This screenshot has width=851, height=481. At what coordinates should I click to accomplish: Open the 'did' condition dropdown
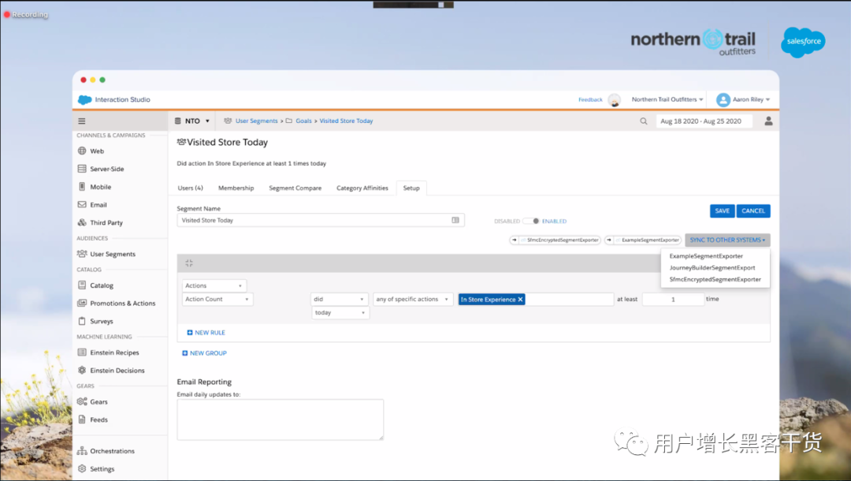tap(339, 299)
